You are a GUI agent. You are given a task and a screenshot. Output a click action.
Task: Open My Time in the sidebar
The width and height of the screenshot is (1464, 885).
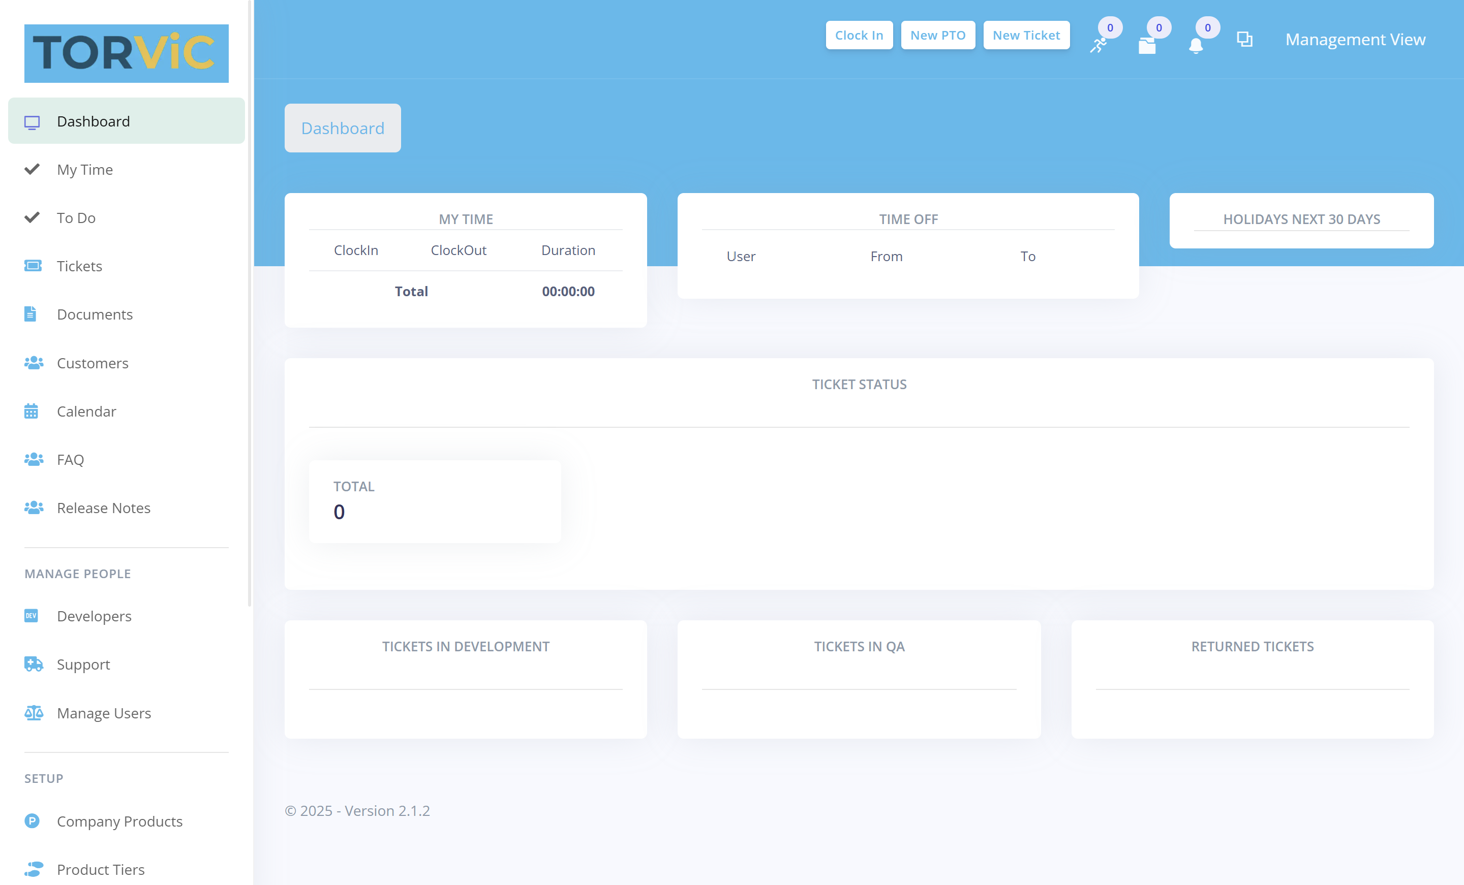click(x=127, y=169)
